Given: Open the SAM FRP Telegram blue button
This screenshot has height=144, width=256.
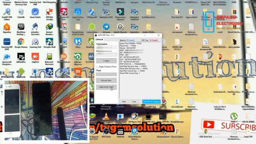Looking at the screenshot, I should click(151, 102).
